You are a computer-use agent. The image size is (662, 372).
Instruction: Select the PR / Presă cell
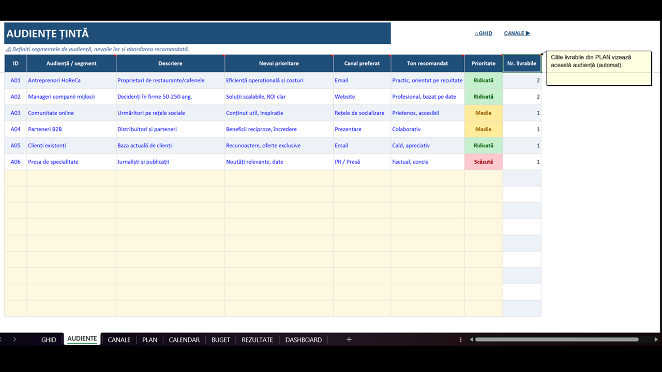pos(362,162)
